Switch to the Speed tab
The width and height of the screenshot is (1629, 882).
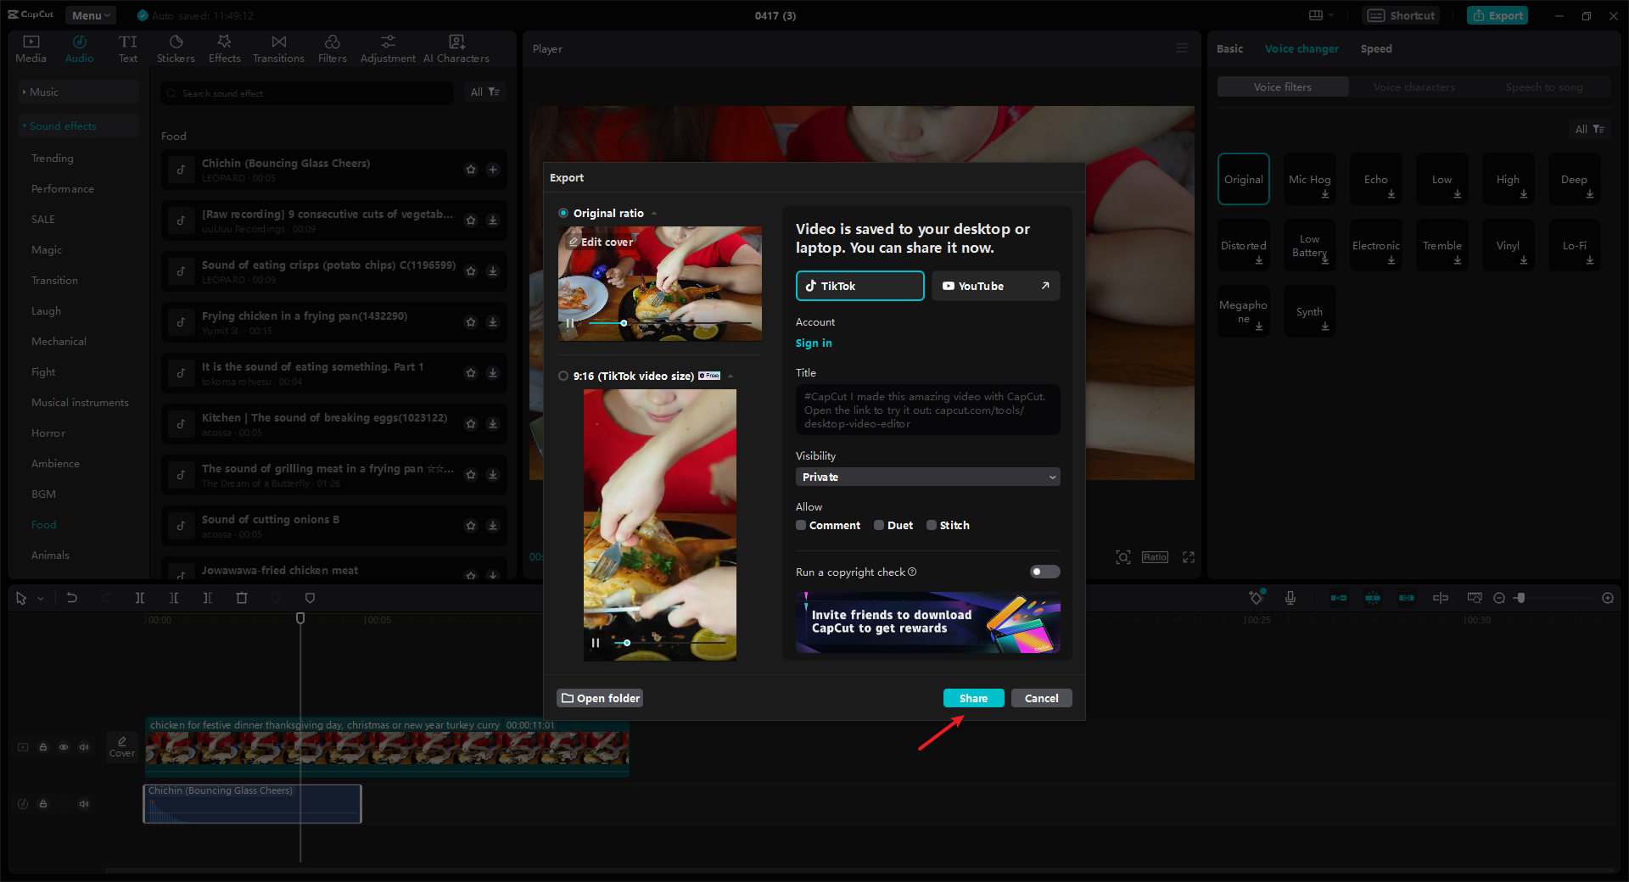(1376, 48)
